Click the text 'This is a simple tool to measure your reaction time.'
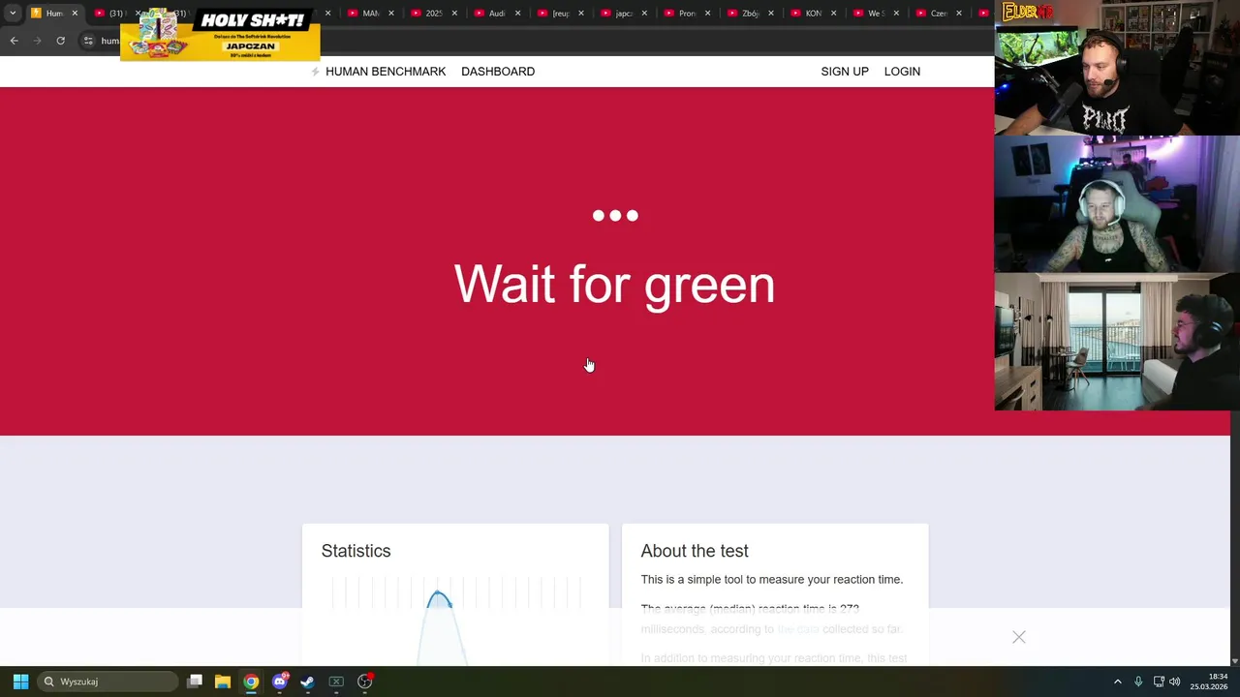 coord(772,580)
